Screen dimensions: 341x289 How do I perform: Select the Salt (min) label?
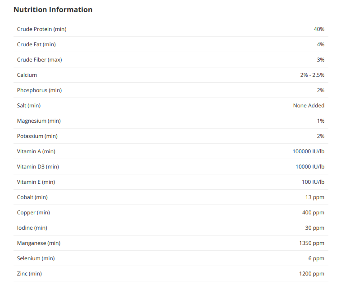(29, 106)
